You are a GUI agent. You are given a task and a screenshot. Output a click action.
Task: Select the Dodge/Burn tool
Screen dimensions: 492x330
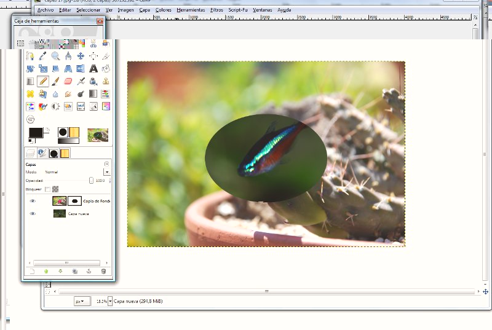coord(81,93)
